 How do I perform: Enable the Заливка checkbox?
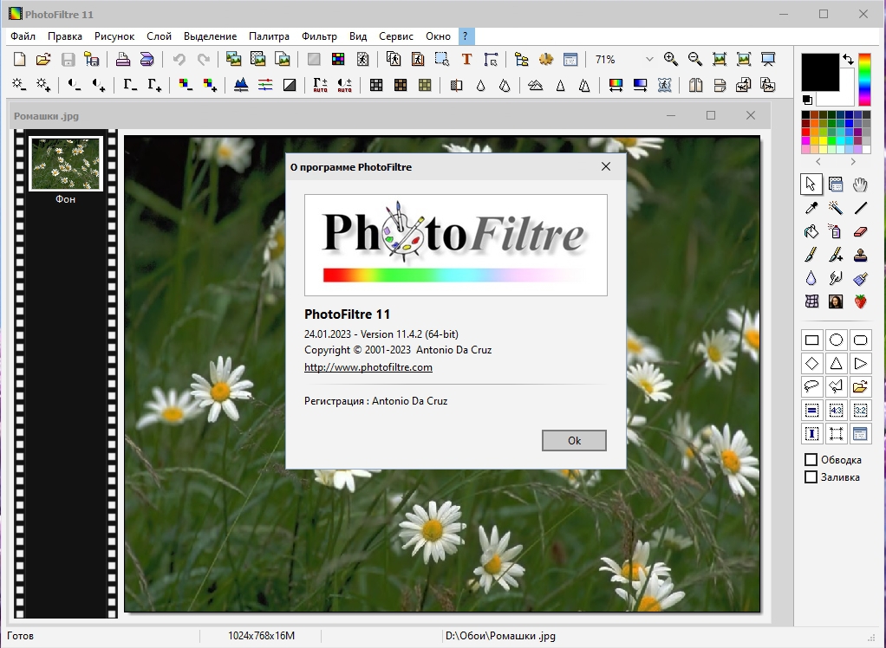click(811, 477)
